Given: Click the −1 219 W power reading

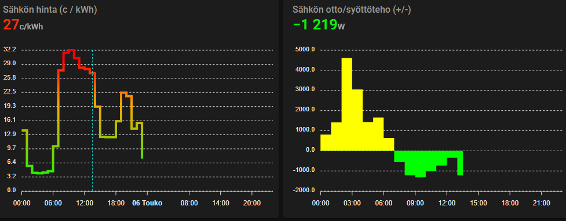Looking at the screenshot, I should point(319,25).
